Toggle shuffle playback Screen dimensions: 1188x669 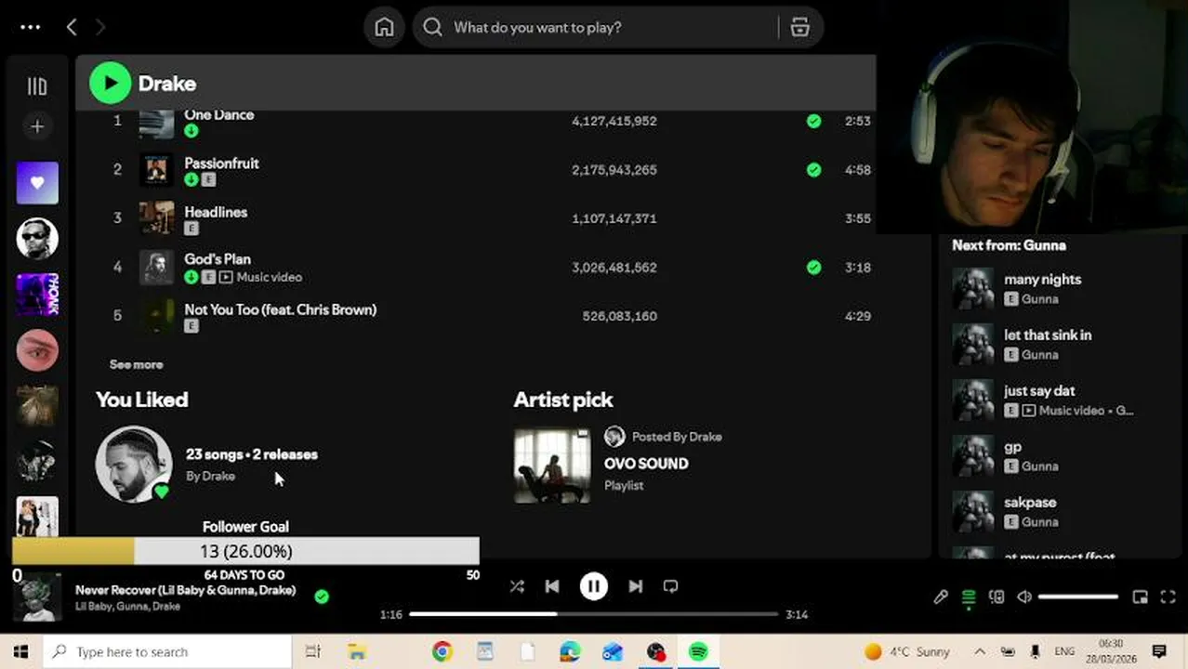517,586
